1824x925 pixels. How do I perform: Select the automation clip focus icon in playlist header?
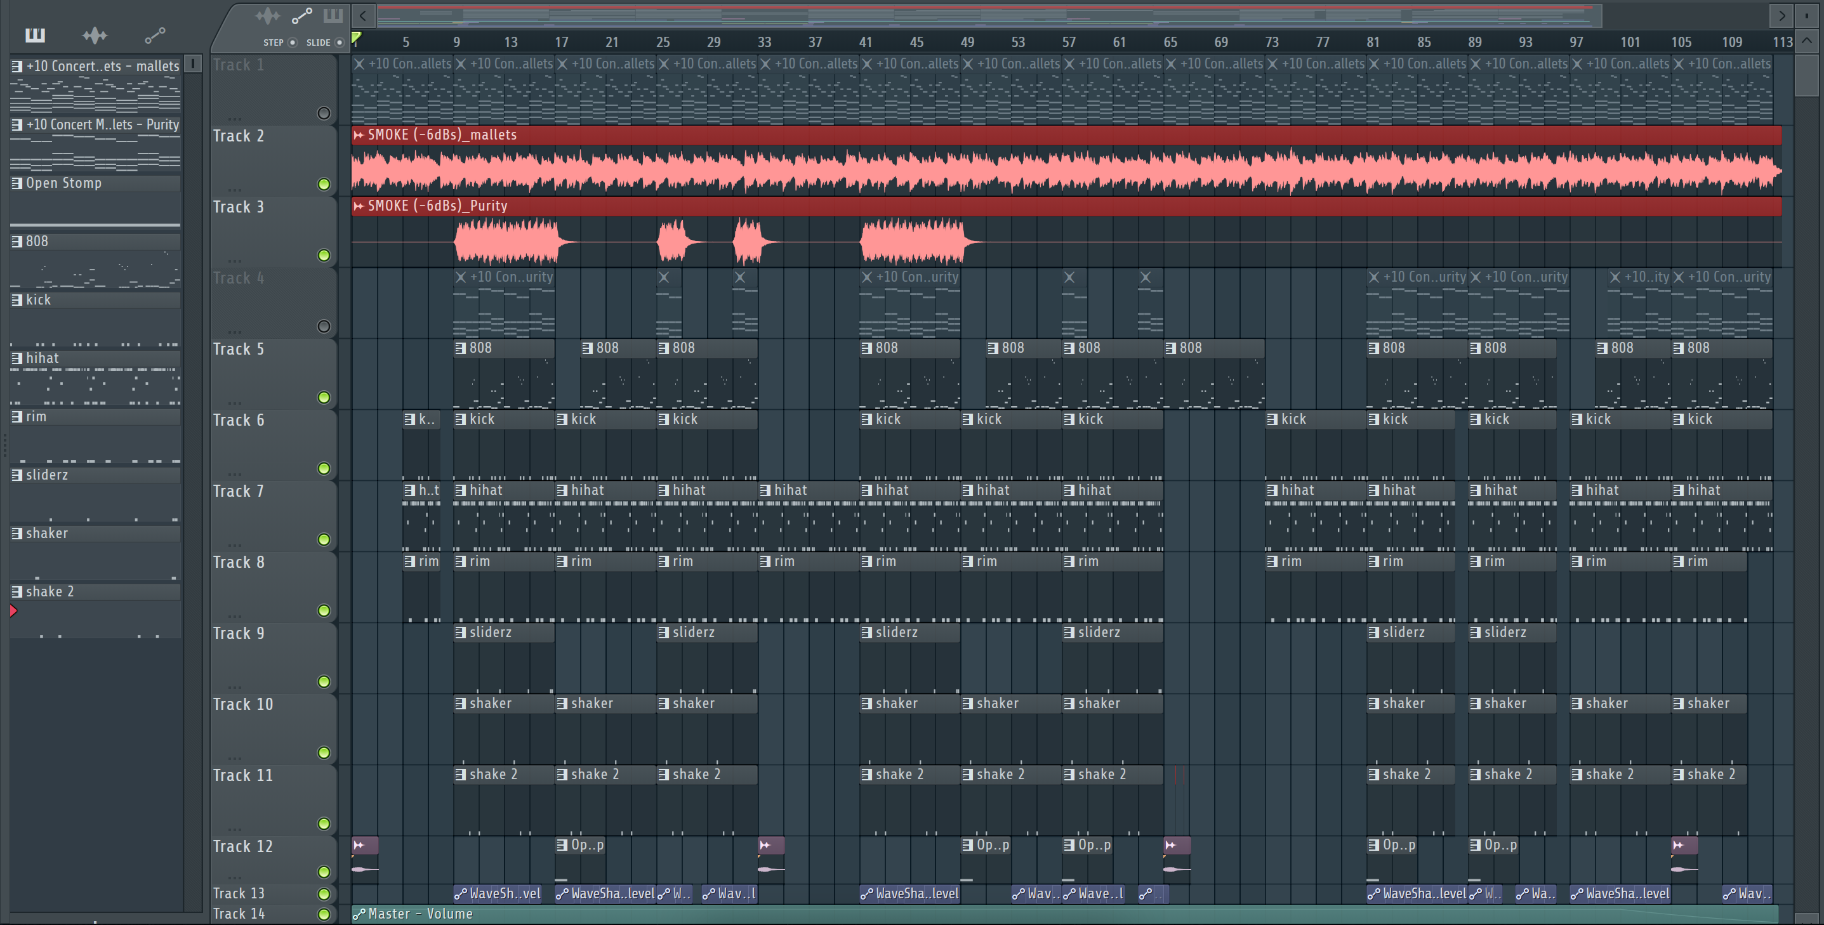click(x=302, y=16)
